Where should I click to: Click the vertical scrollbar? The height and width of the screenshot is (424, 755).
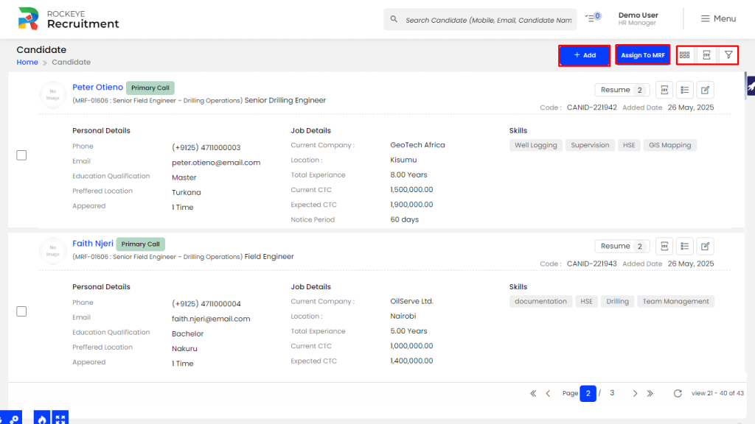pos(745,85)
